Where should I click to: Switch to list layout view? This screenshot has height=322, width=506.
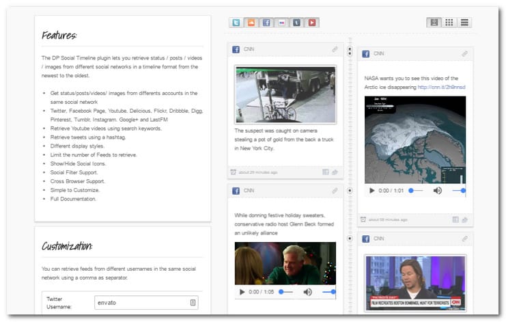point(465,23)
